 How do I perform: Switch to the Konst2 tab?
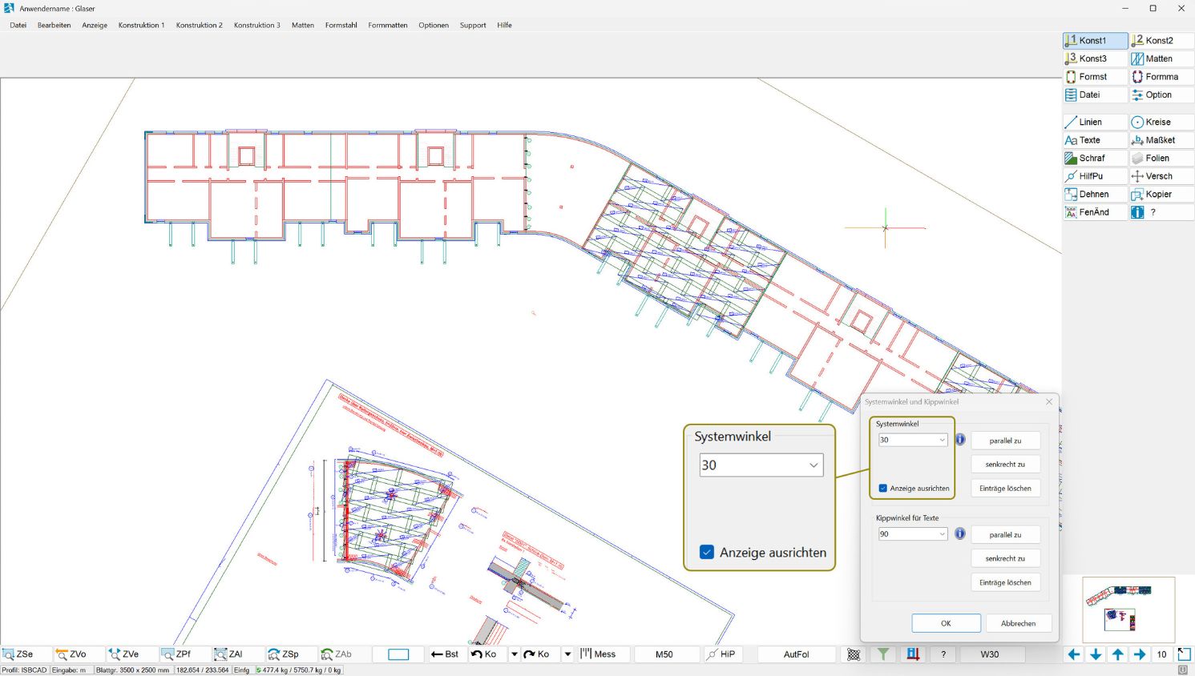click(1161, 40)
